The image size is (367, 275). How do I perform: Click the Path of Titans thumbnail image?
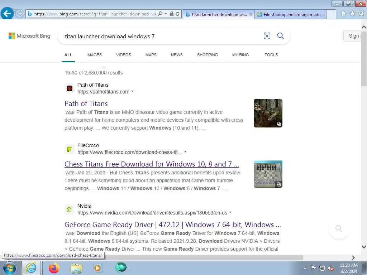pos(268,113)
